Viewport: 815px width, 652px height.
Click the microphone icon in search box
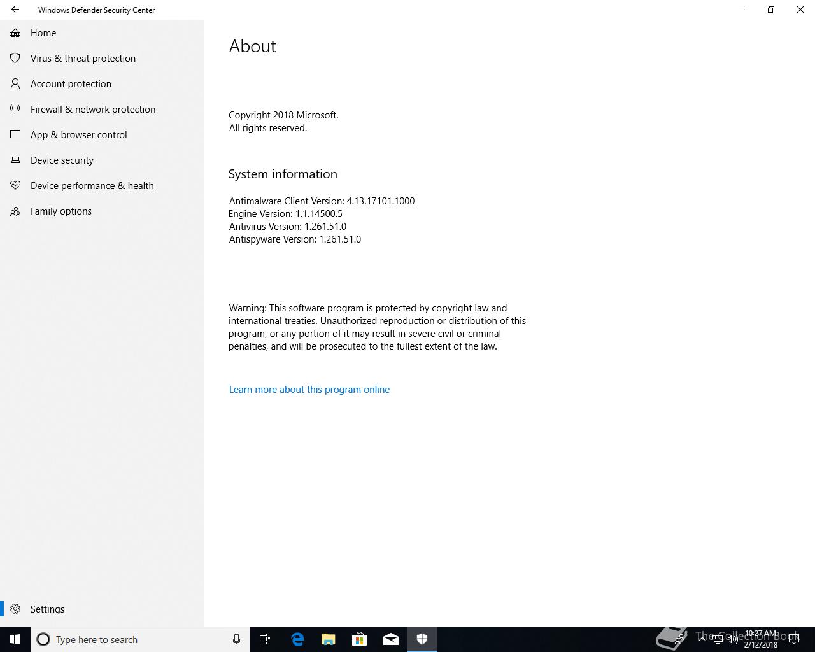(x=236, y=639)
